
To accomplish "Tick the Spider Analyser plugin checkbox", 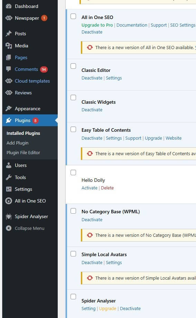I will coord(73,297).
